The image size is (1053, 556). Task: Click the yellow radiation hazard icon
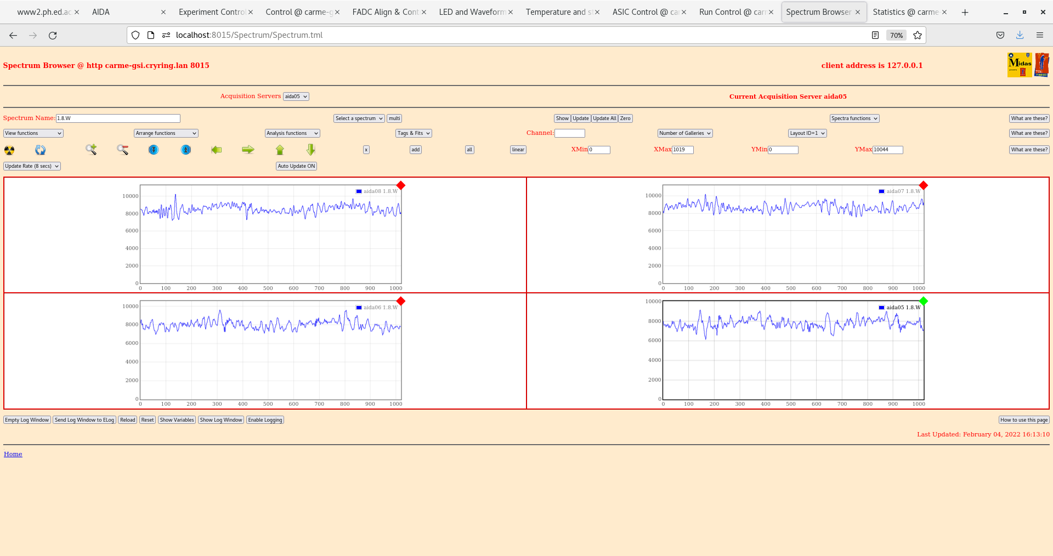(x=9, y=150)
